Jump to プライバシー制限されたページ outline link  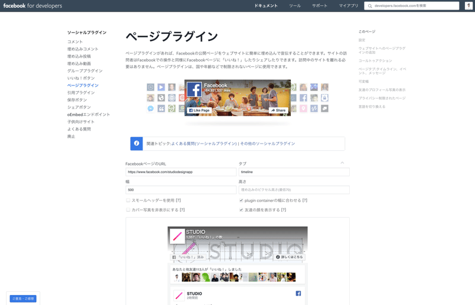pyautogui.click(x=382, y=98)
